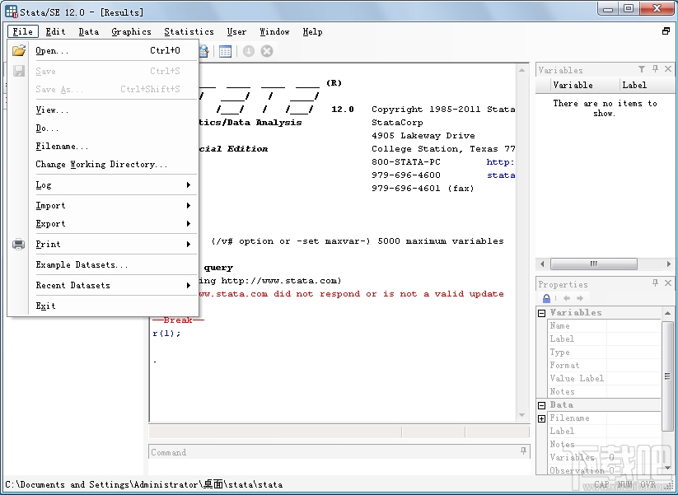Image resolution: width=678 pixels, height=495 pixels.
Task: Click the Break (X) toolbar icon
Action: point(266,50)
